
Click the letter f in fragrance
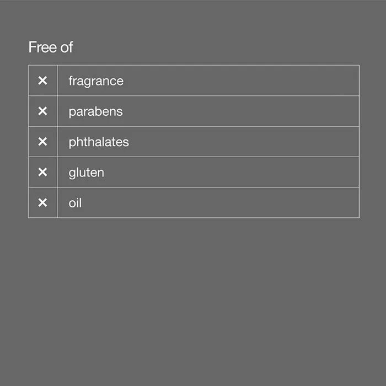(x=71, y=81)
